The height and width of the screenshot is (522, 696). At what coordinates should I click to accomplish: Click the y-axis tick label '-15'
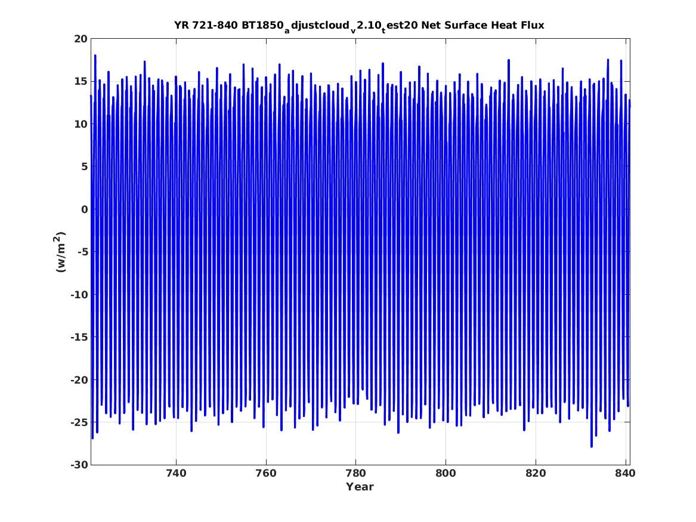coord(79,337)
